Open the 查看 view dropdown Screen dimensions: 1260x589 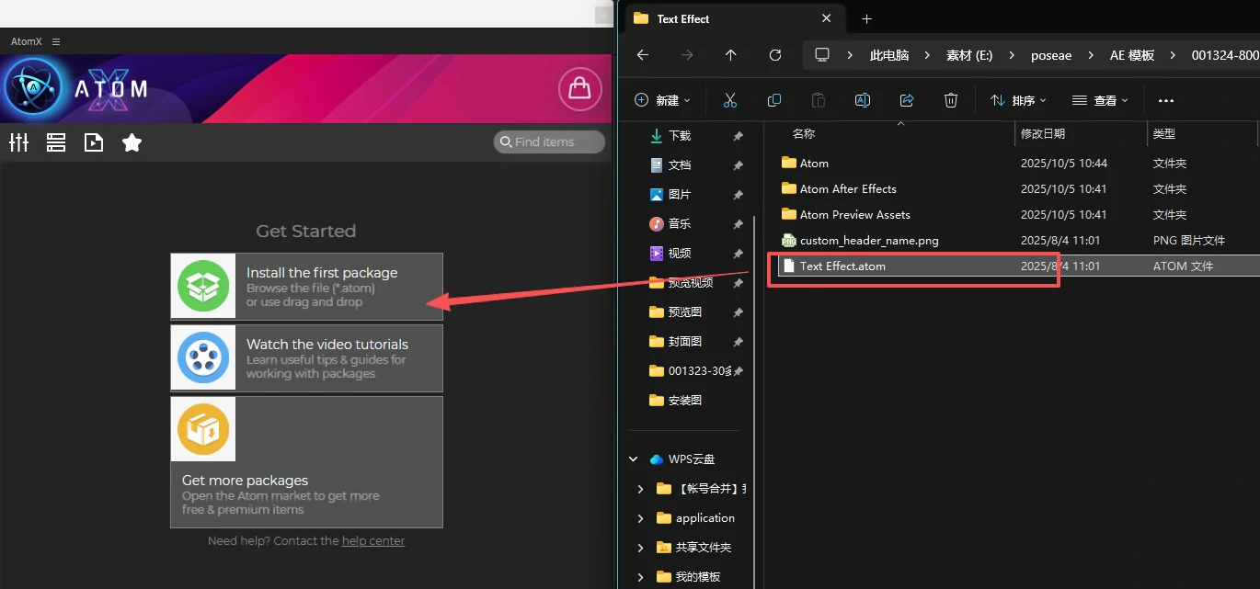coord(1100,100)
